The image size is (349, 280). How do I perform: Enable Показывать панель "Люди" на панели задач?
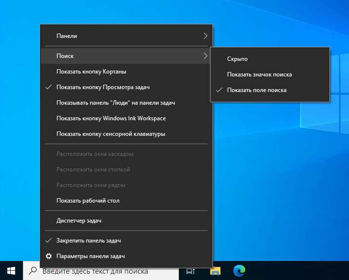pyautogui.click(x=126, y=103)
